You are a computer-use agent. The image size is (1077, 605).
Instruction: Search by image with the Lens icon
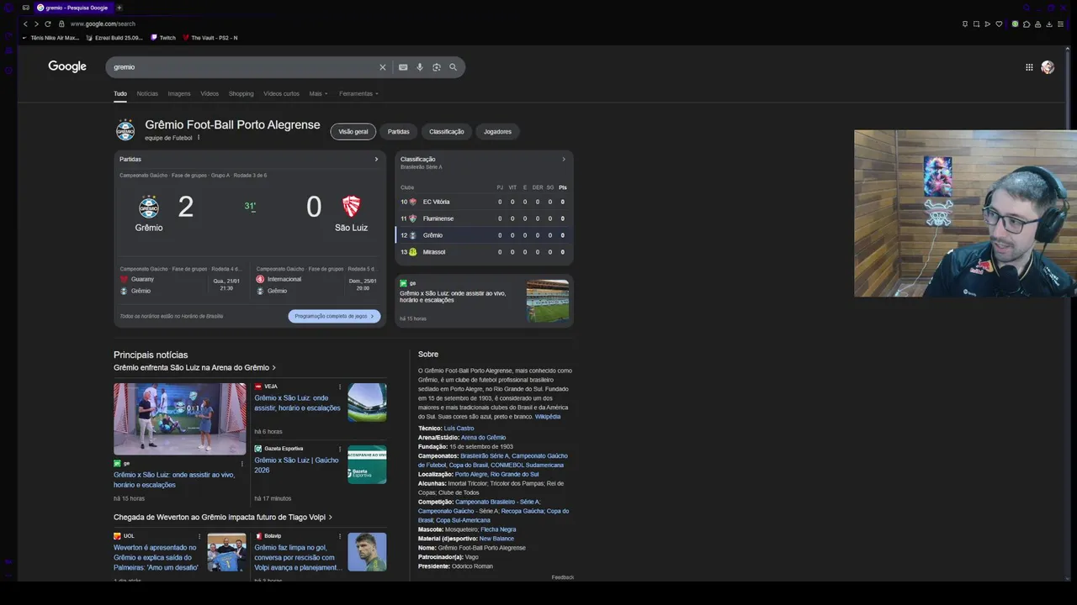click(437, 67)
